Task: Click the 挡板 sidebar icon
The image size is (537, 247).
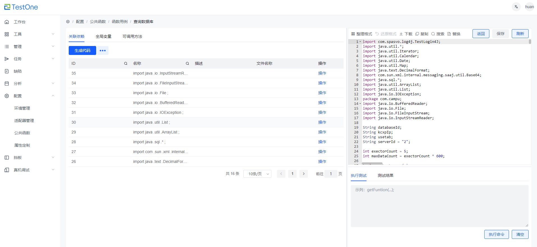Action: click(7, 158)
